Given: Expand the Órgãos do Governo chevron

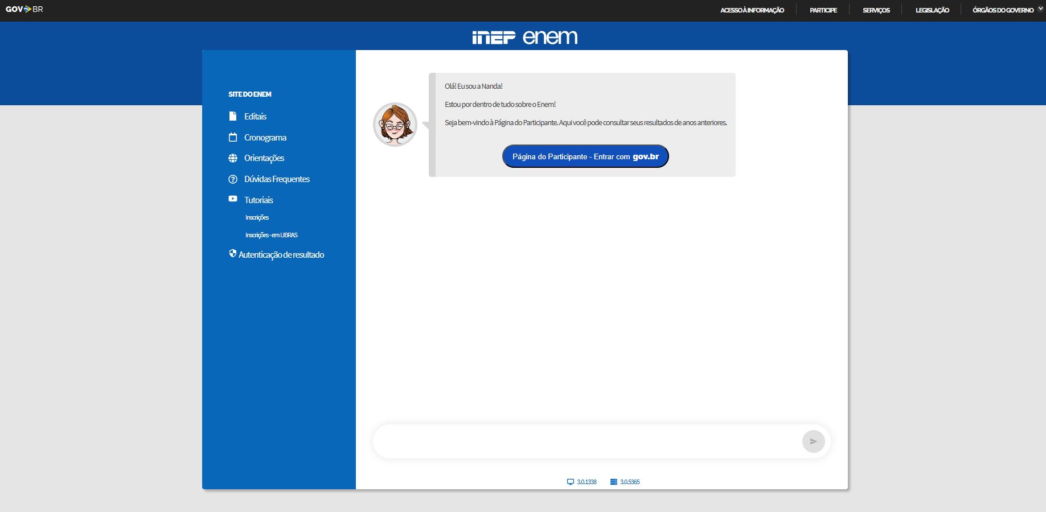Looking at the screenshot, I should click(1040, 9).
